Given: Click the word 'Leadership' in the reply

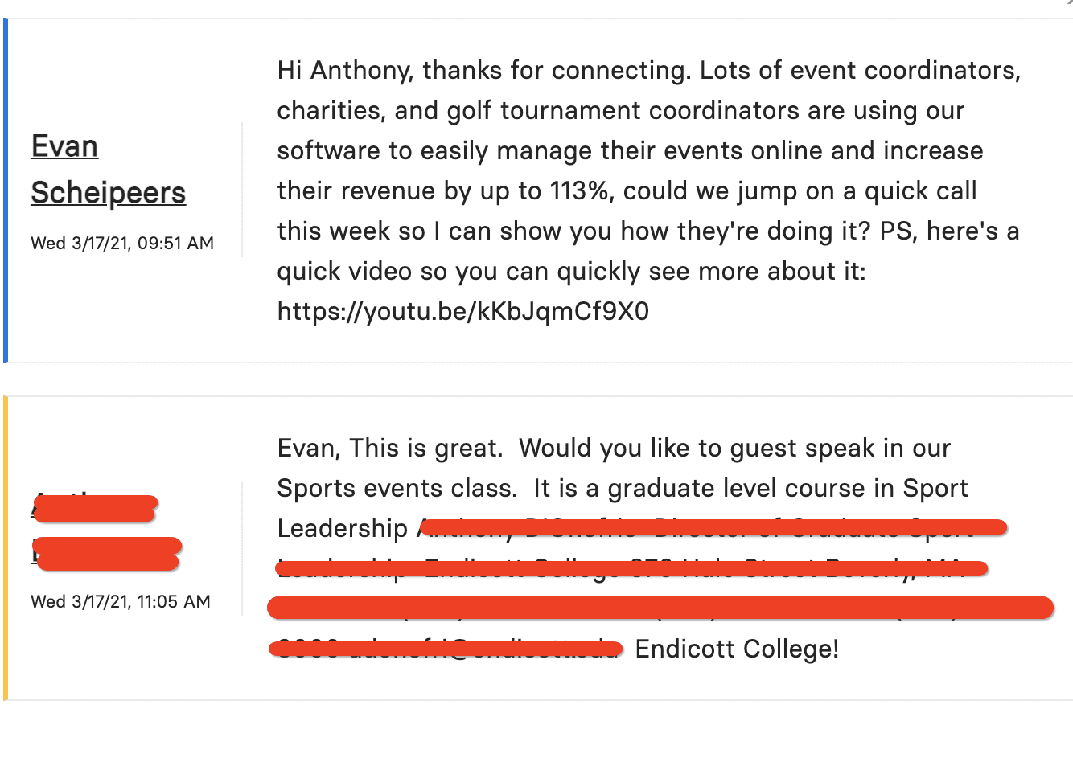Looking at the screenshot, I should (x=343, y=529).
